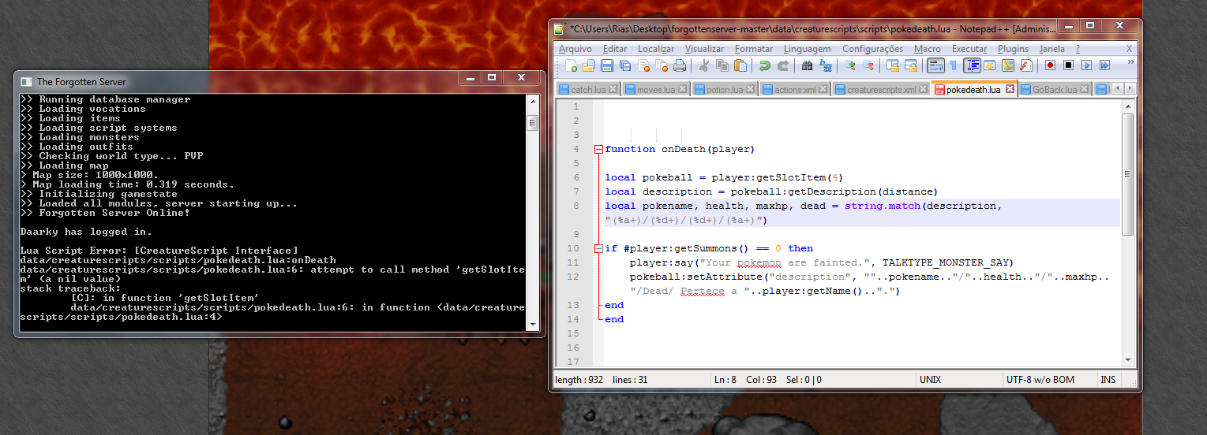Click the server console scrollbar thumb
The image size is (1207, 435).
[533, 122]
